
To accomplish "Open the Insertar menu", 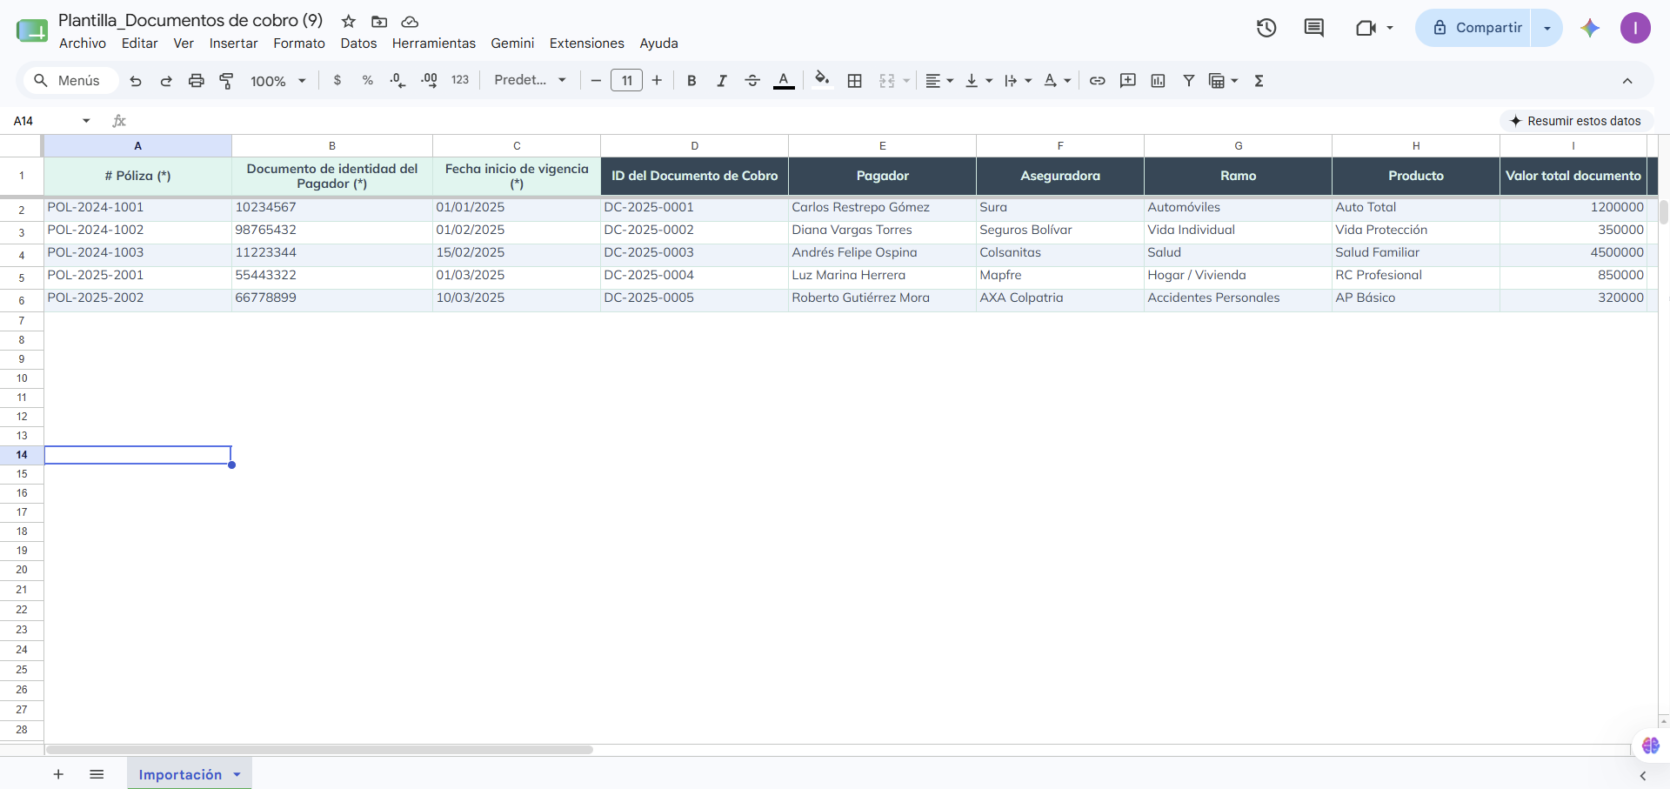I will (x=233, y=43).
